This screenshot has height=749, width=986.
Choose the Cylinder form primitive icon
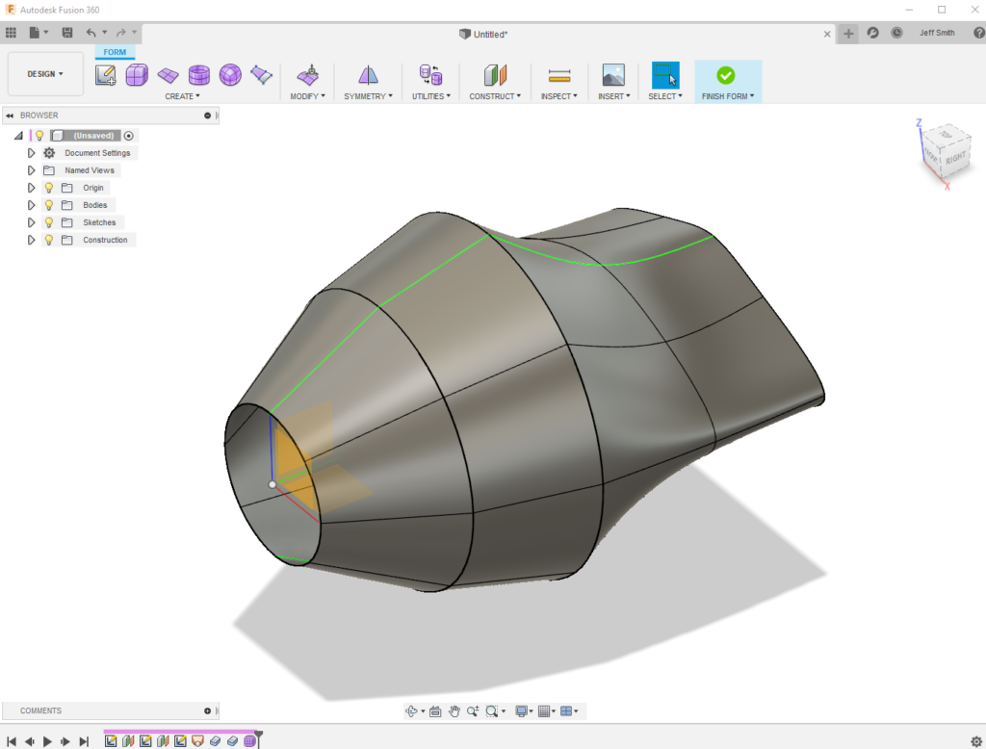199,75
